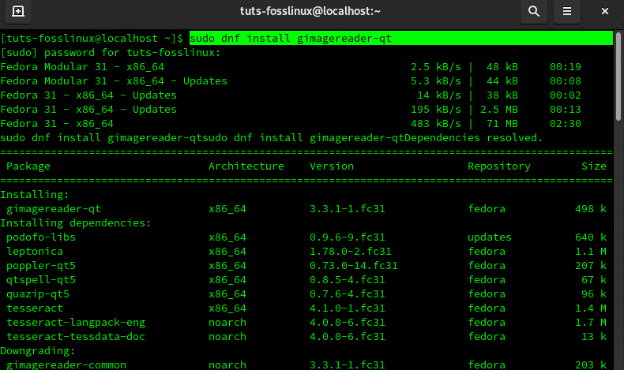Click the tesseract-tessdata-doc package name
The image size is (624, 370).
[76, 337]
